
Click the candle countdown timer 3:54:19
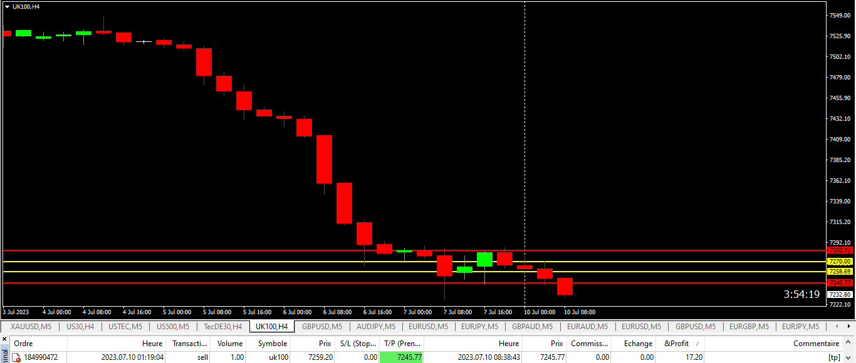coord(801,294)
